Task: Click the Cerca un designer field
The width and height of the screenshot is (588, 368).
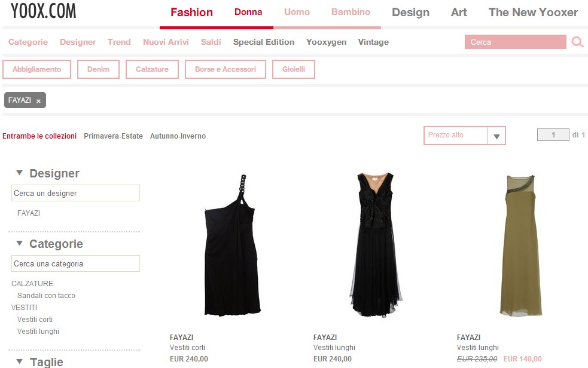Action: (76, 193)
